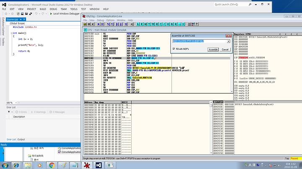
Task: Trace into using OllyDbg toolbar icon
Action: pos(117,24)
